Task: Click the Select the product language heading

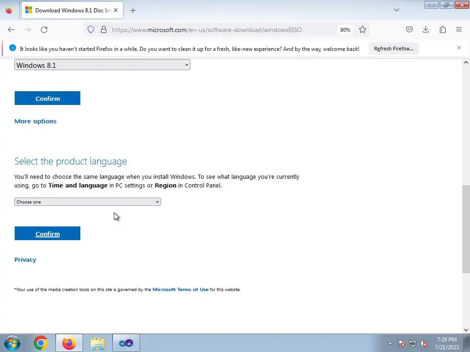Action: [x=71, y=161]
